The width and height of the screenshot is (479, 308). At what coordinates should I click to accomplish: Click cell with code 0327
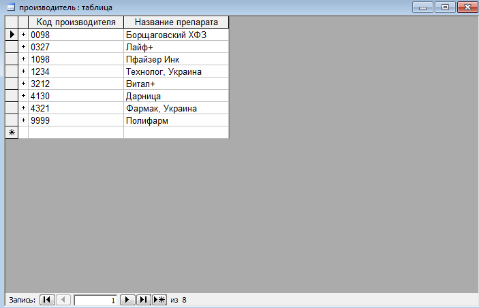76,47
